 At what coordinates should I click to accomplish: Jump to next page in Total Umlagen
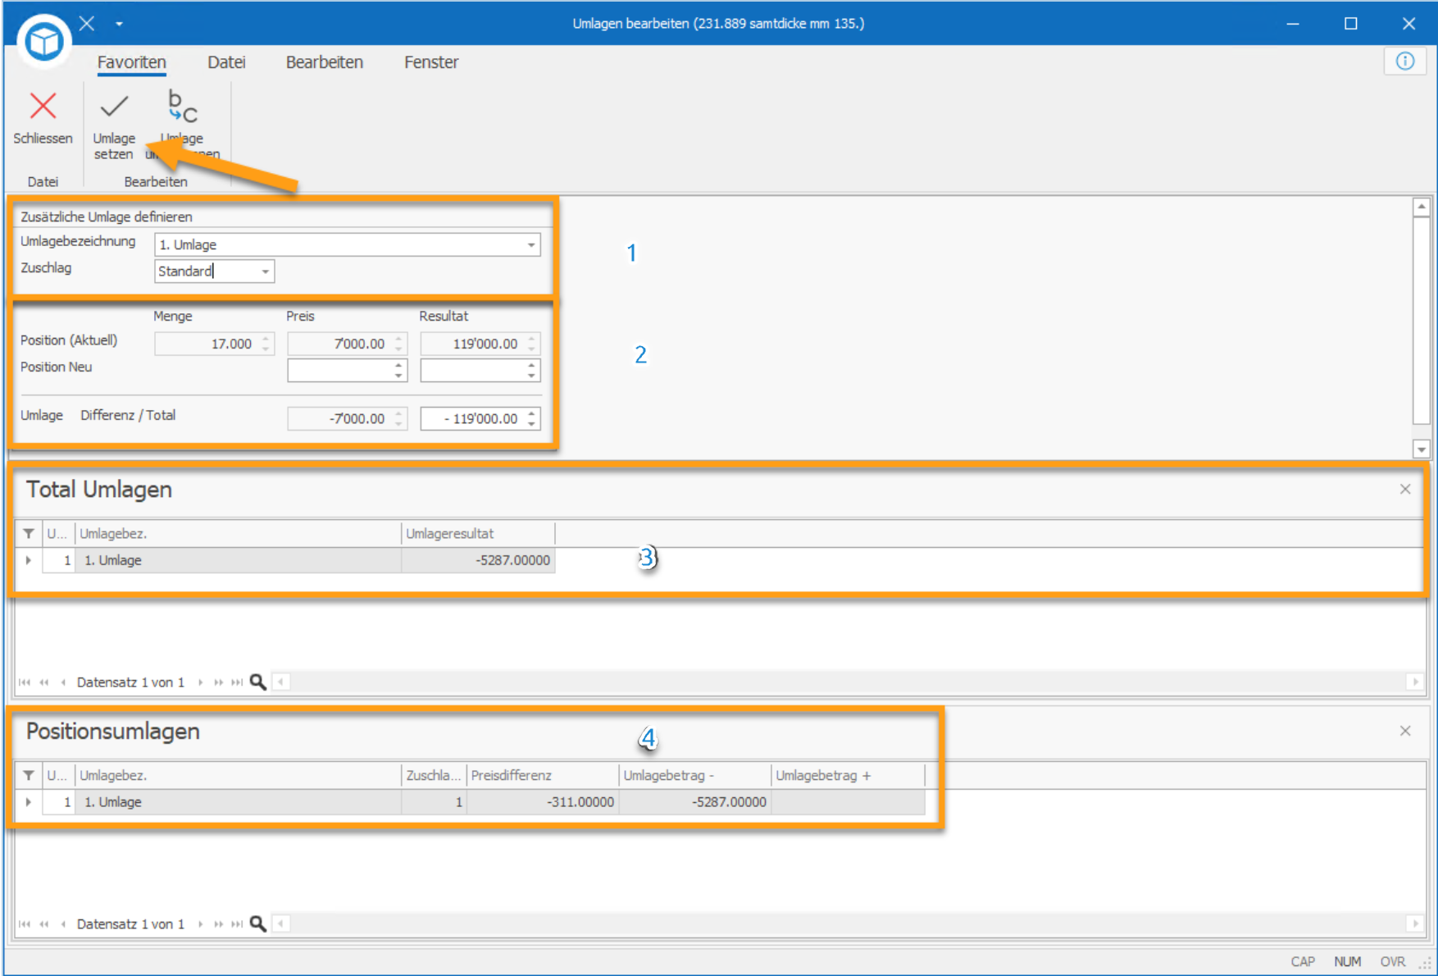tap(219, 682)
